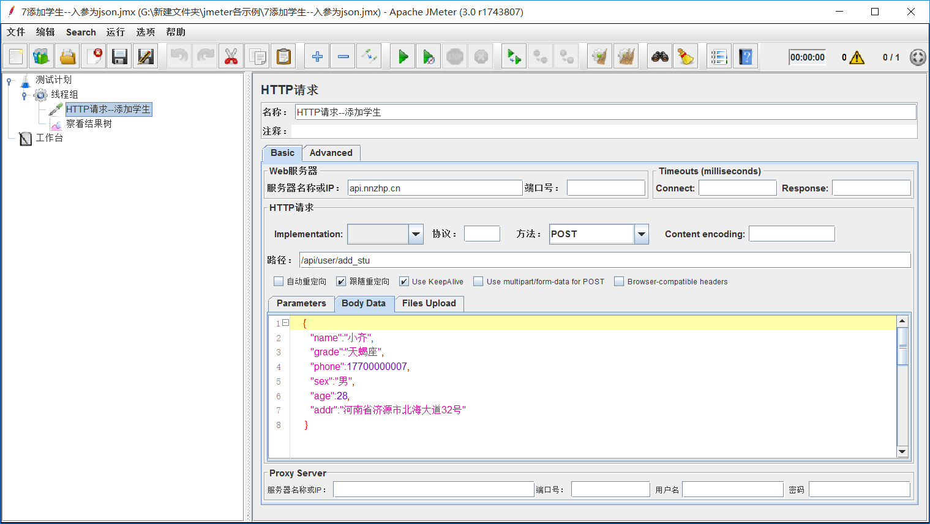Click the New test plan icon
The width and height of the screenshot is (930, 524).
[x=16, y=57]
